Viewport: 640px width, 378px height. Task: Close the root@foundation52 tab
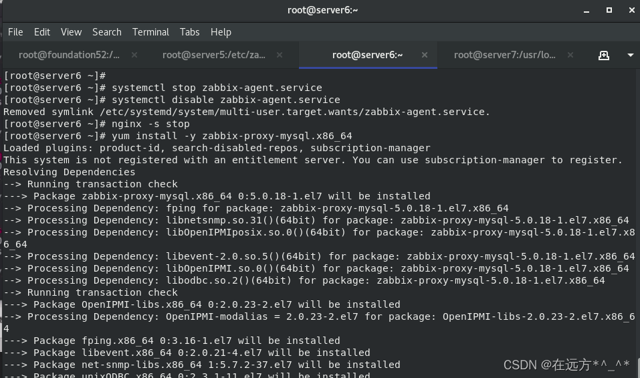click(134, 55)
